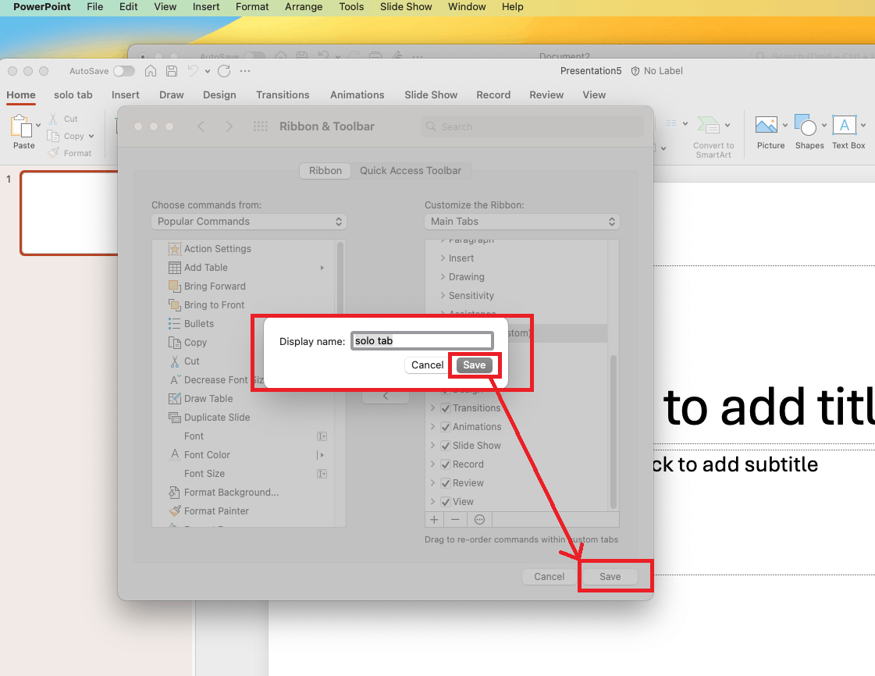Open the Arrange menu in menu bar

304,7
